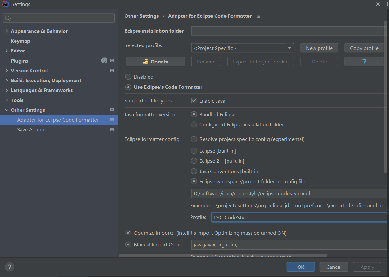Click project icon beside Version Control

[112, 70]
